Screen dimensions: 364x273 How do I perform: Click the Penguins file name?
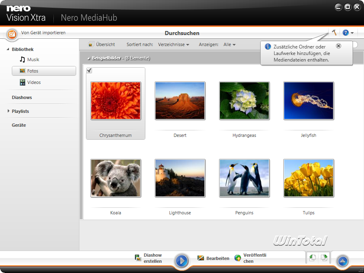pos(244,213)
